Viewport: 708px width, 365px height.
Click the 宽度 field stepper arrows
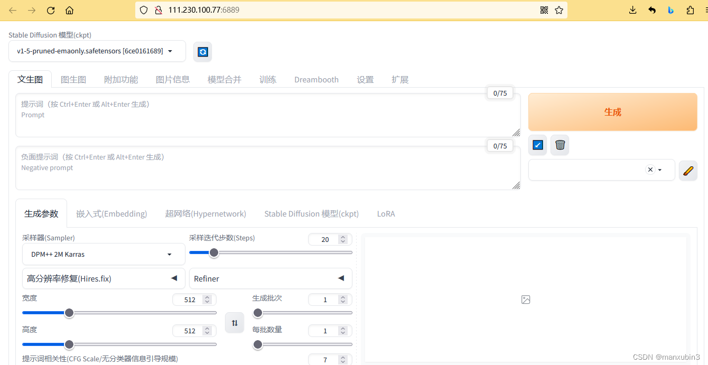point(207,300)
